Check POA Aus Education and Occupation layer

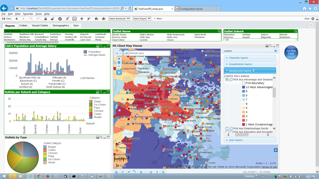click(227, 132)
